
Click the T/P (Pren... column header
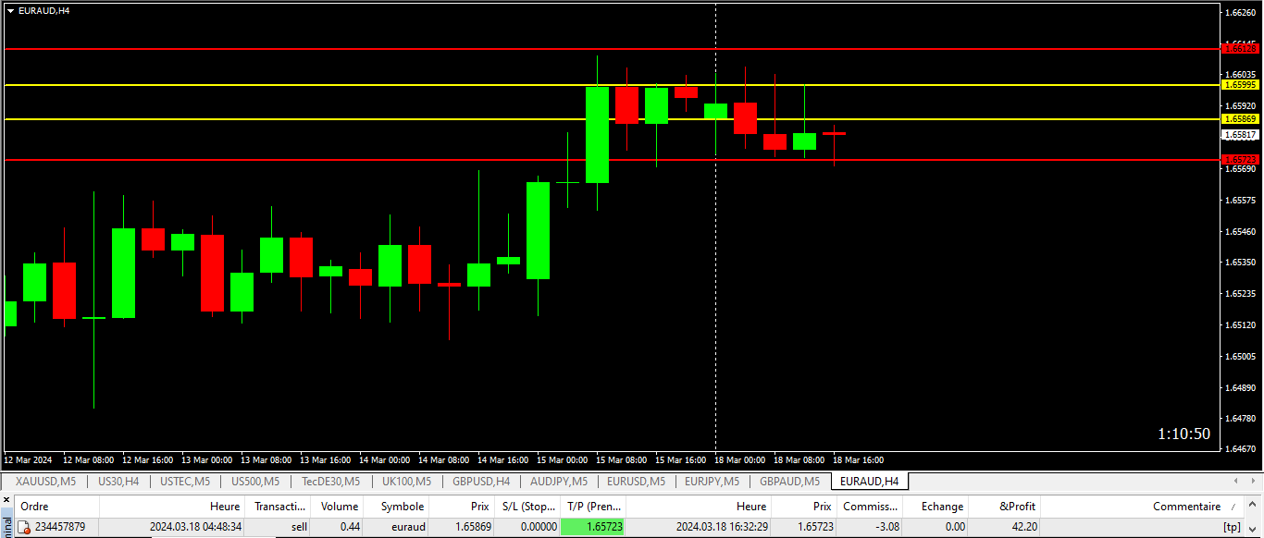593,507
